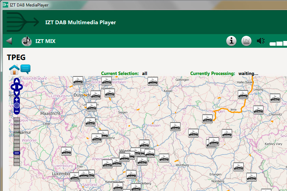Screen dimensions: 287x191
Task: Pan the map down
Action: (17, 93)
